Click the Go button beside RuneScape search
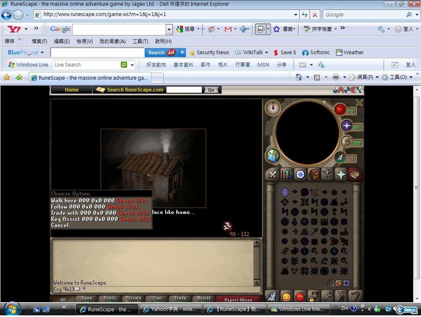 [211, 90]
